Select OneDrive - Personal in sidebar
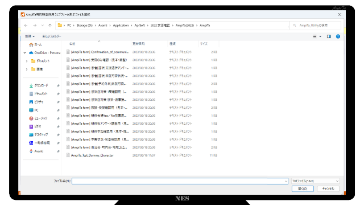This screenshot has height=205, width=364. (x=44, y=53)
